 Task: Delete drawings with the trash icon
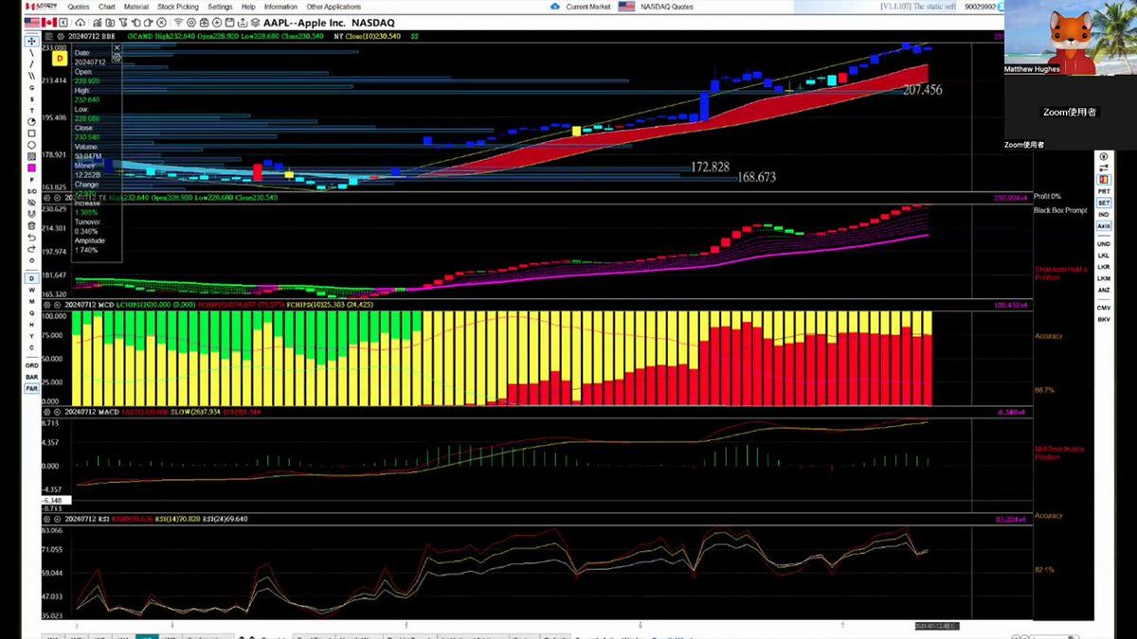(31, 225)
